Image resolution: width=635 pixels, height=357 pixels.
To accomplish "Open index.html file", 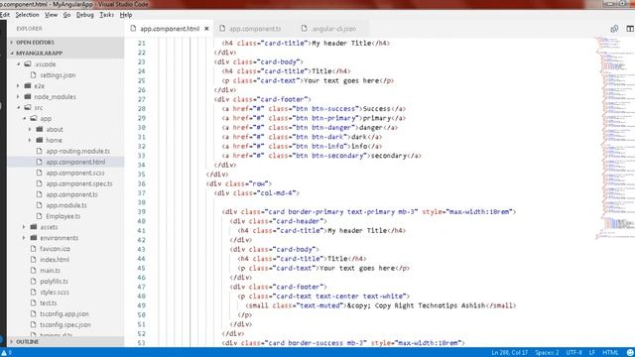I will (55, 260).
